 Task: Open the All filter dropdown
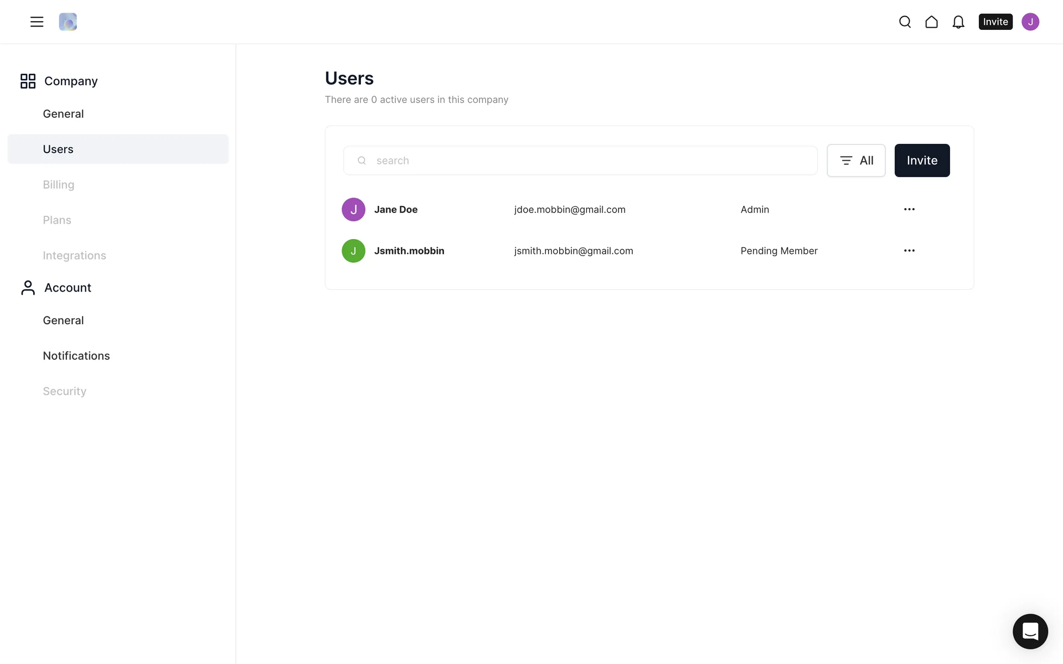click(x=856, y=160)
